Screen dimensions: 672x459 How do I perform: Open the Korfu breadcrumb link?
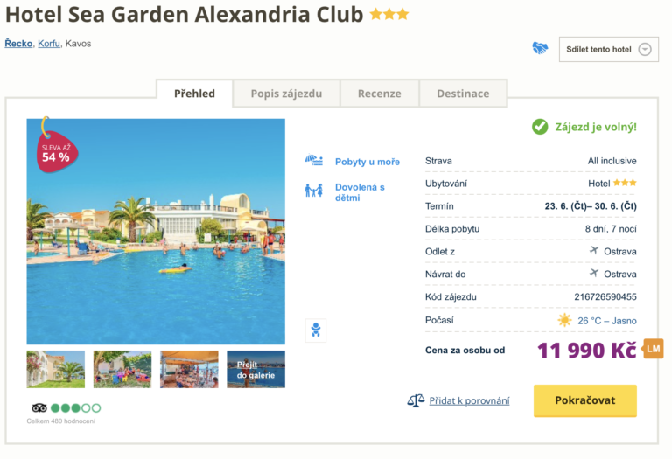tap(49, 44)
